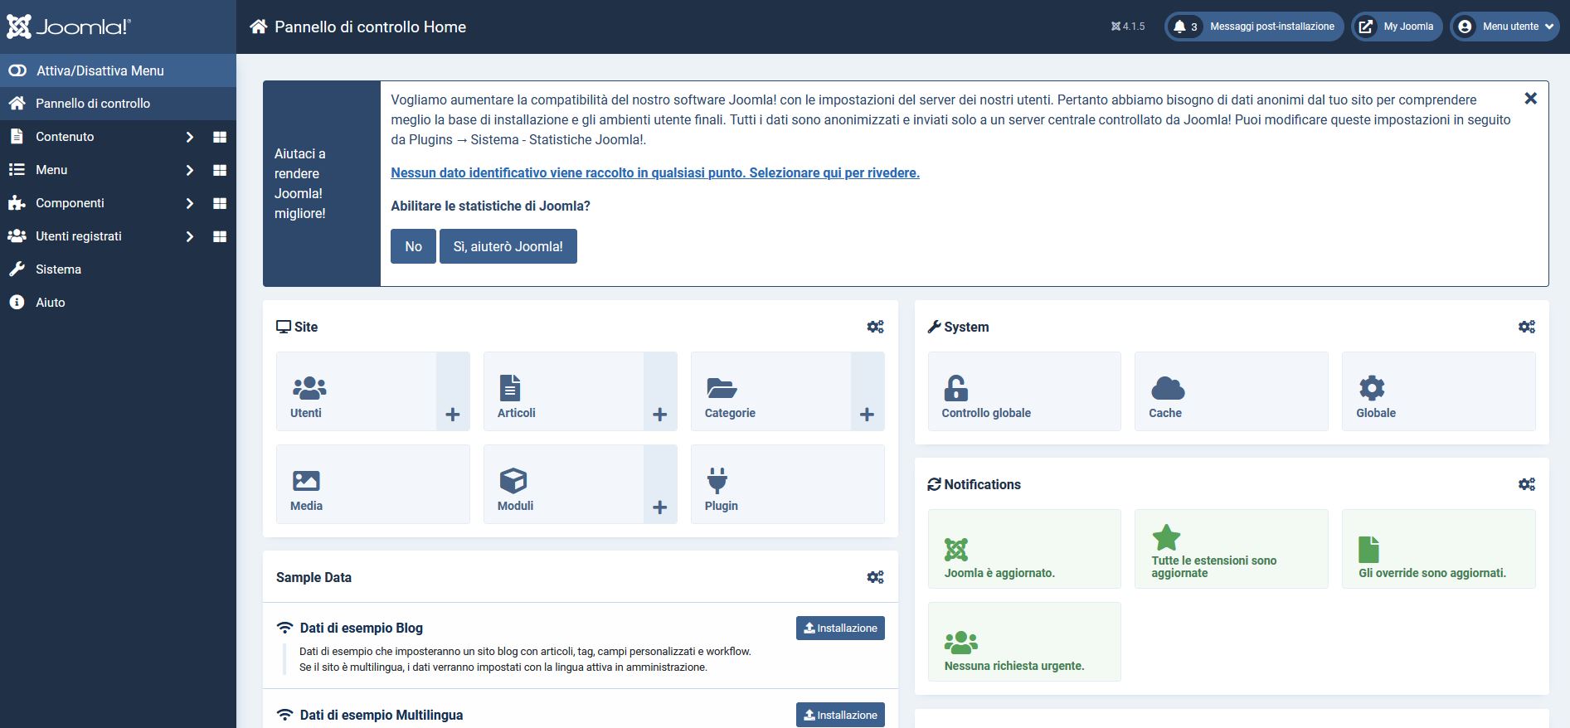This screenshot has height=728, width=1570.
Task: Open the Plugin quick icon
Action: tap(788, 484)
